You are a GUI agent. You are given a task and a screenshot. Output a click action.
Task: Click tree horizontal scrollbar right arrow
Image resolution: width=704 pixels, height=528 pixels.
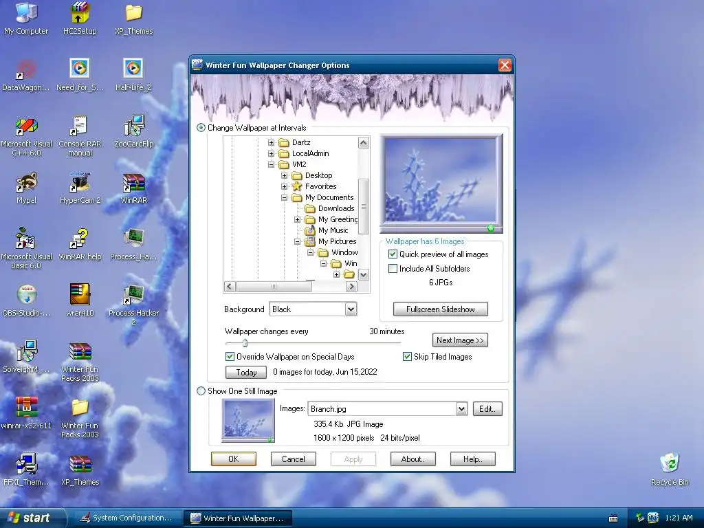pos(351,287)
